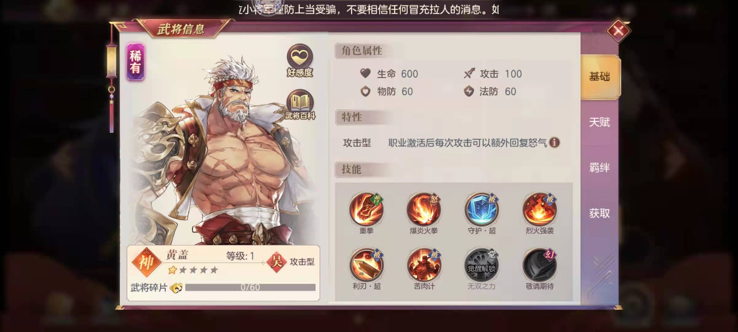Switch to the 天赋 tab
The image size is (738, 332).
[599, 122]
